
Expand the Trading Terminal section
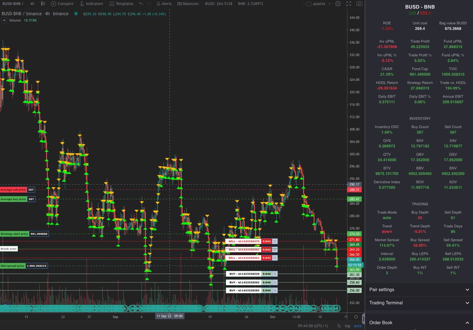coord(419,303)
